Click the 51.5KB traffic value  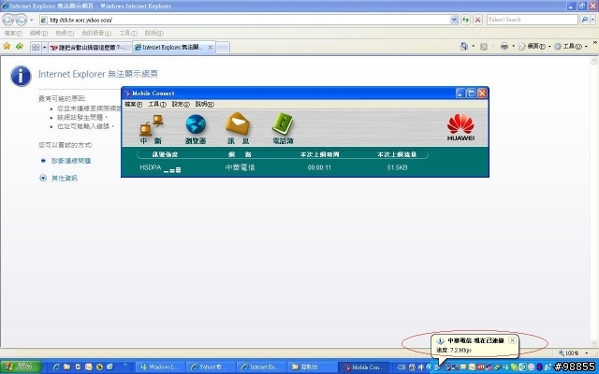tap(397, 167)
